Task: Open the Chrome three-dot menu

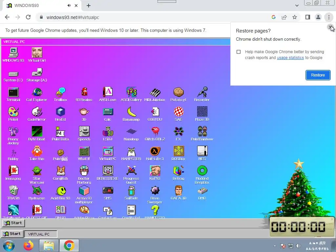Action: (x=329, y=17)
